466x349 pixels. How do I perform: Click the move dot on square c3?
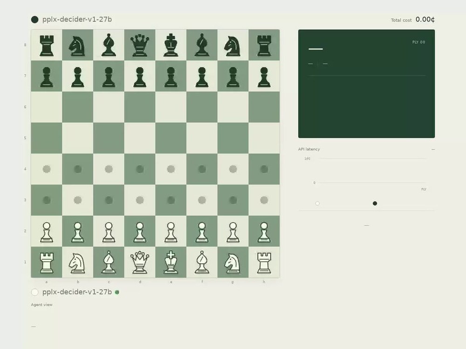109,200
